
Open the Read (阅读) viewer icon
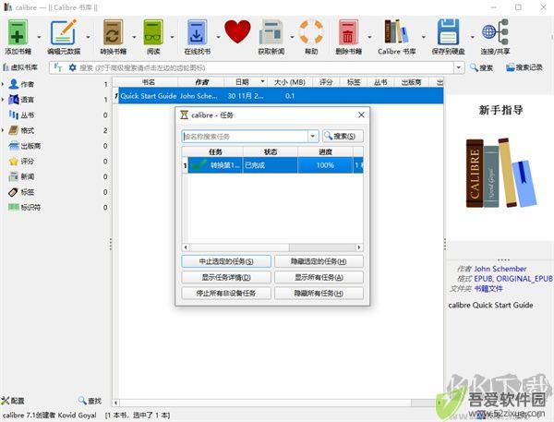pos(153,32)
